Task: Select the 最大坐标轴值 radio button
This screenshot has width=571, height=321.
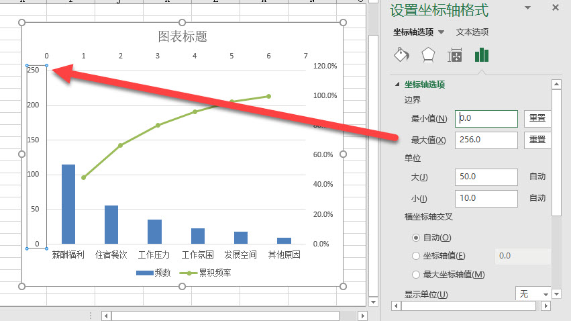Action: [416, 275]
